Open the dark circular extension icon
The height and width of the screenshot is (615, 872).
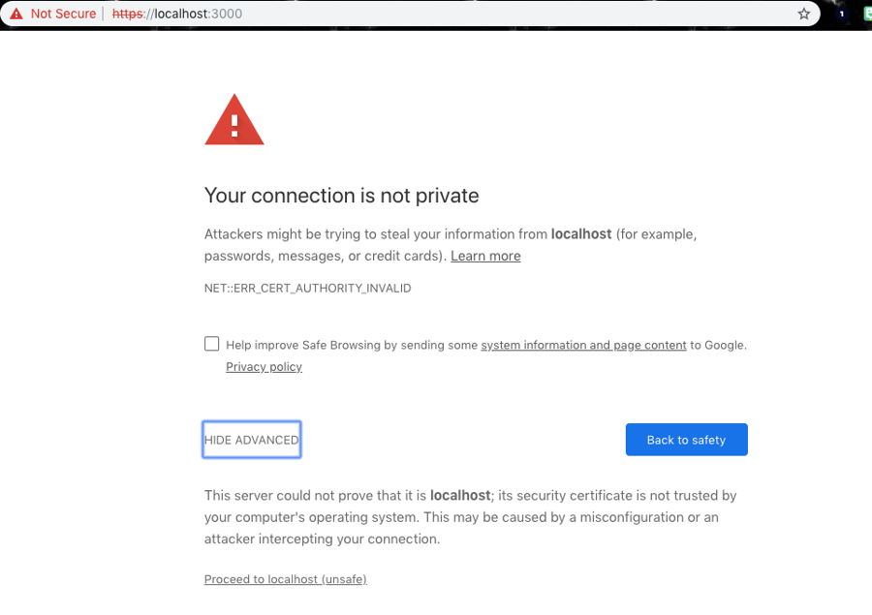[x=842, y=15]
